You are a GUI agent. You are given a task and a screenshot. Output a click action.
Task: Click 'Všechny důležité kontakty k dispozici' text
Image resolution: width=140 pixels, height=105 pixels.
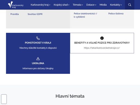click(38, 48)
